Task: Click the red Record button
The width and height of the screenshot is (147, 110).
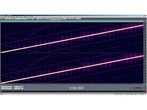Action: [x=11, y=89]
